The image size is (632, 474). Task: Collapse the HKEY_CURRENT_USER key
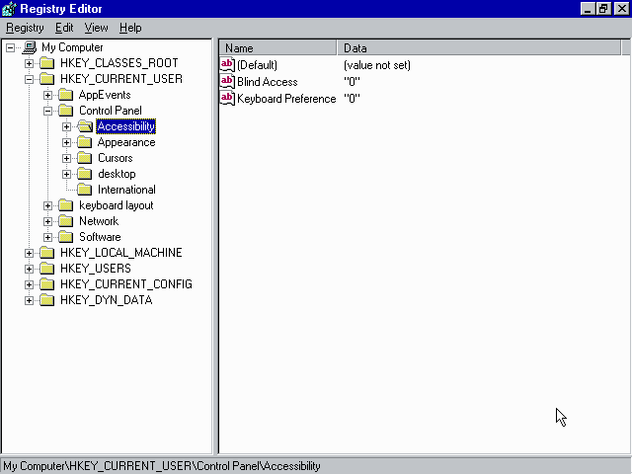pos(30,79)
